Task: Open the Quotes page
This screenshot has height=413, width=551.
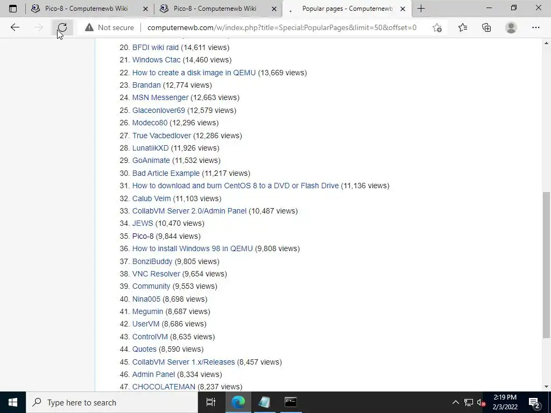Action: pos(144,348)
